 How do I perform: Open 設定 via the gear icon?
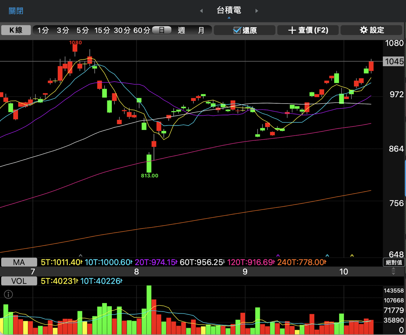363,30
